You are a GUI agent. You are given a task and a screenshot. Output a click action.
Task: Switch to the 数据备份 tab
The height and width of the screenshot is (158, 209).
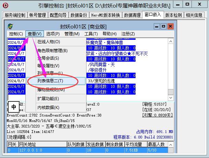tap(79, 15)
